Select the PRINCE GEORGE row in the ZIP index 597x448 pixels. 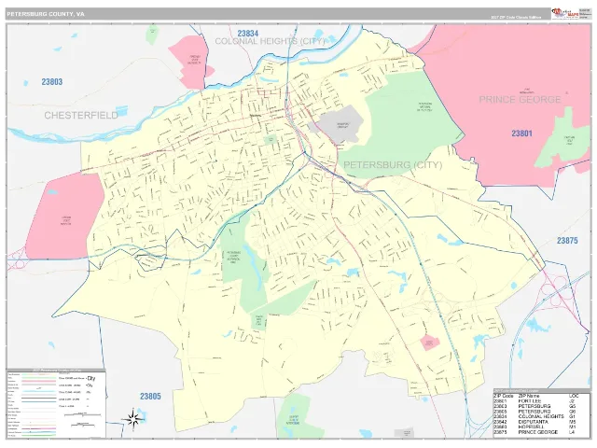[x=536, y=432]
